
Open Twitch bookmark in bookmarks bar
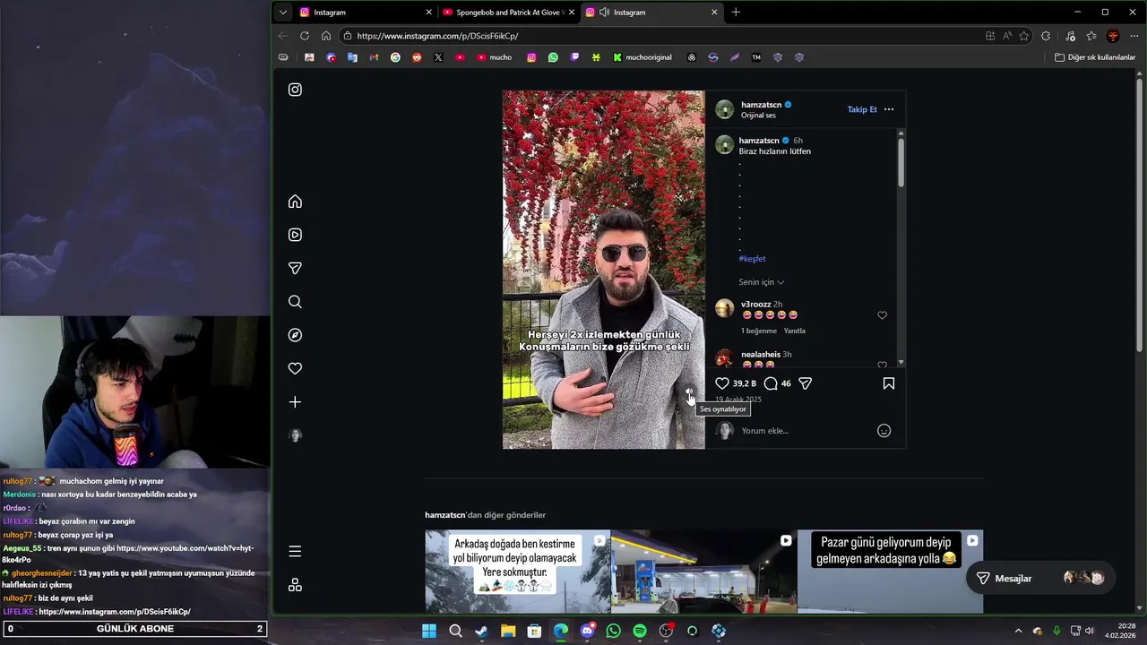pos(574,57)
